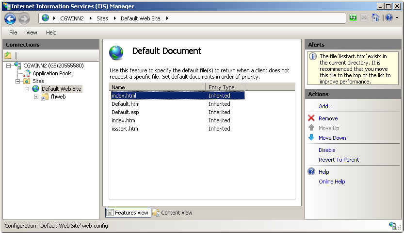Expand the fhweb node
Viewport: 404px width, 233px height.
click(x=36, y=97)
